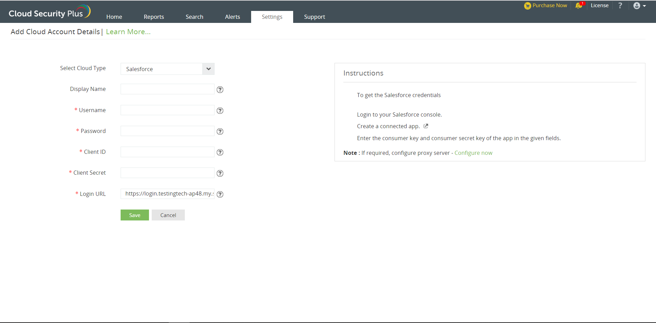The width and height of the screenshot is (656, 323).
Task: Open the License link
Action: click(600, 5)
